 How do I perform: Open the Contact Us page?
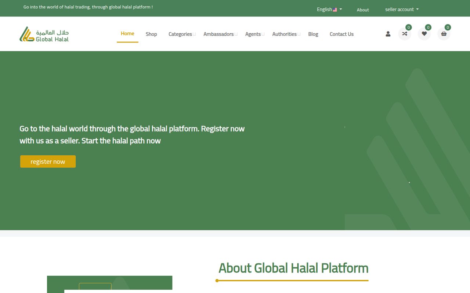pyautogui.click(x=341, y=34)
